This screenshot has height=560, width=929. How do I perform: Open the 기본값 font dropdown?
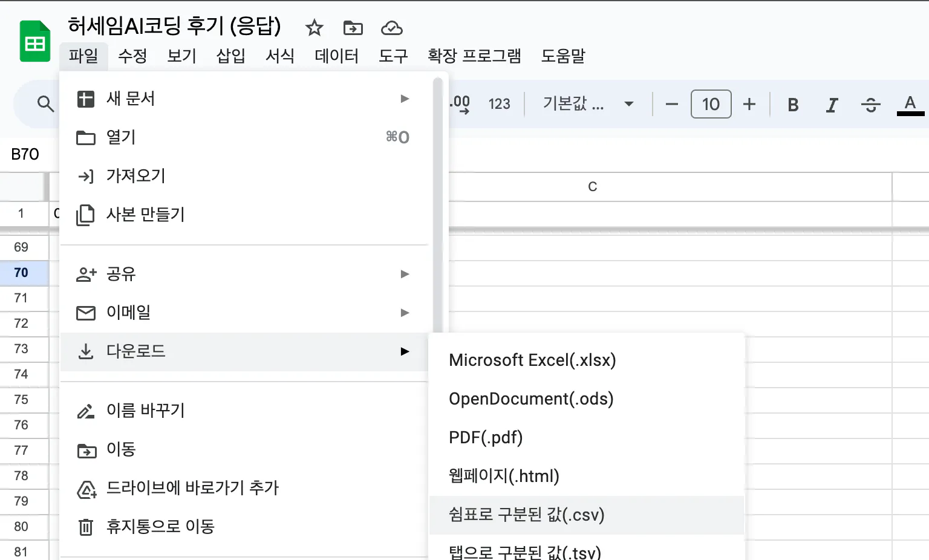(x=588, y=104)
